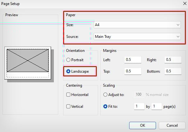Close the Page Setup dialog window
The image size is (188, 132).
point(185,3)
